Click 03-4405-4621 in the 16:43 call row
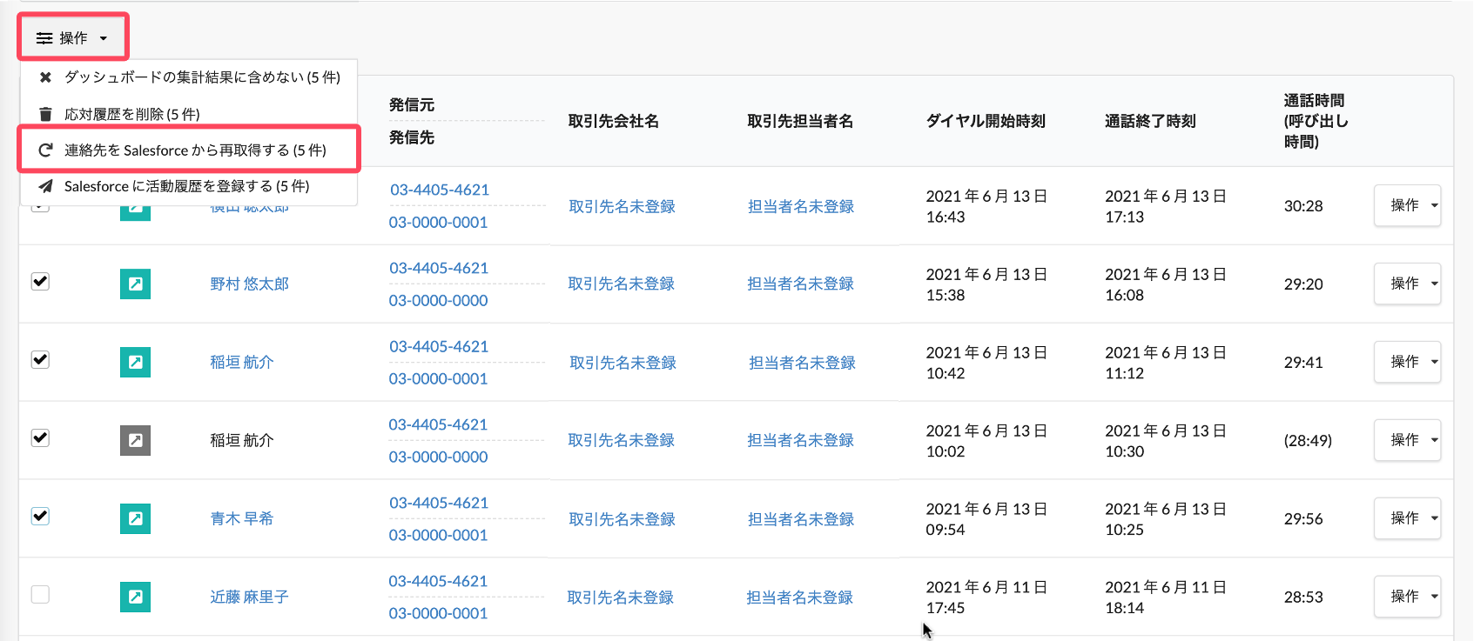 440,190
